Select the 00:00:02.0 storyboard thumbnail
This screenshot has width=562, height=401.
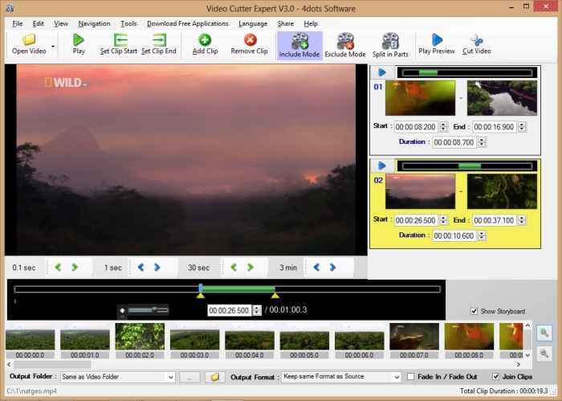(x=140, y=341)
